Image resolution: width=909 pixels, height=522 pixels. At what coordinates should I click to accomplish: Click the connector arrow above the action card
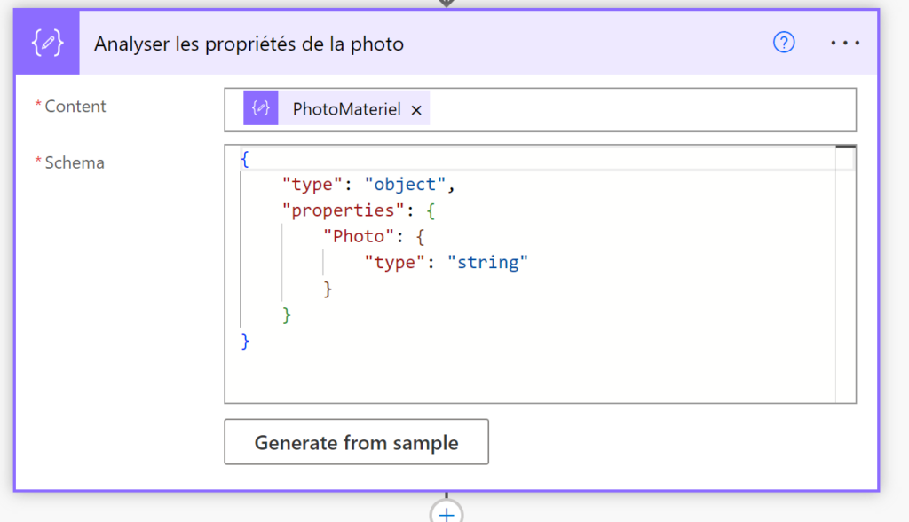click(x=447, y=3)
